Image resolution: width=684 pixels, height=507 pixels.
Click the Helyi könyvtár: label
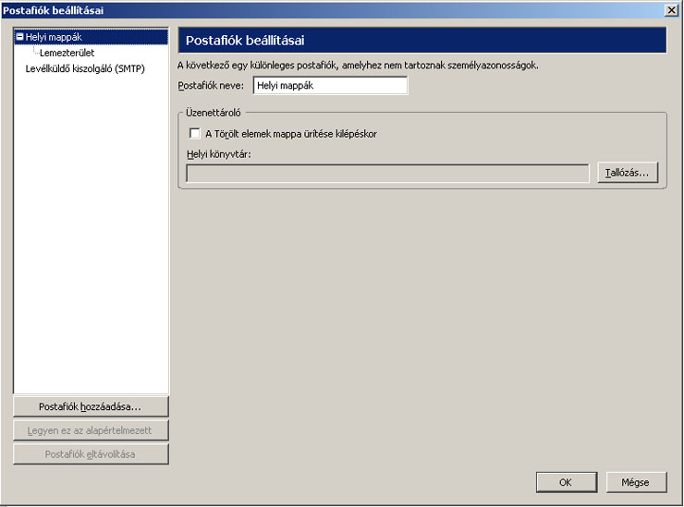click(x=219, y=154)
